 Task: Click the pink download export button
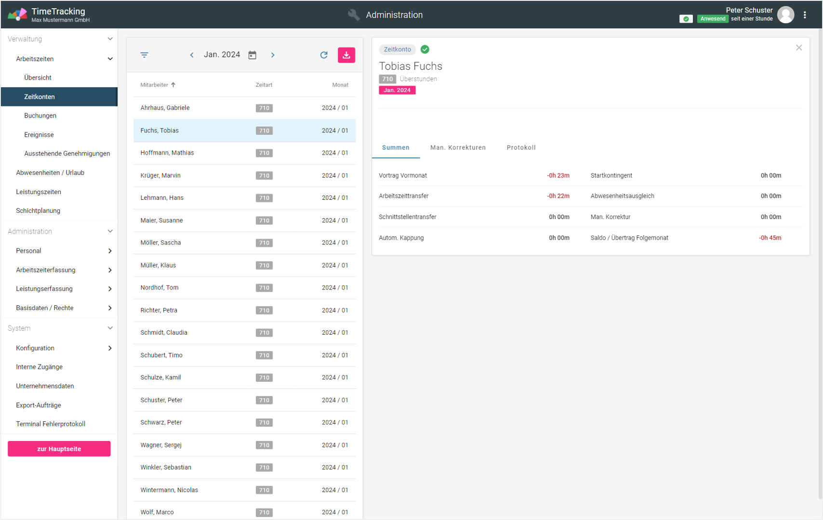pyautogui.click(x=346, y=55)
